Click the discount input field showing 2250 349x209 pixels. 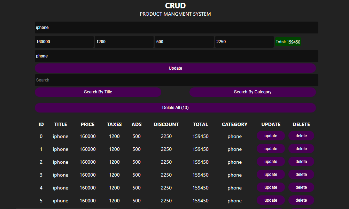(x=245, y=42)
